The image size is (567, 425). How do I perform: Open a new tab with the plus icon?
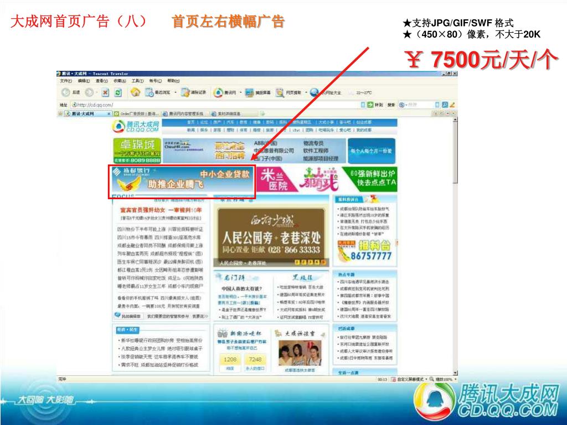pyautogui.click(x=262, y=113)
